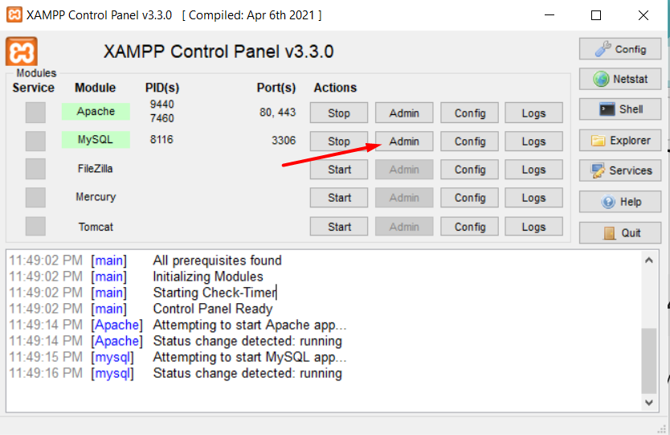Screen dimensions: 670x435
Task: Toggle the MySQL service checkbox
Action: coord(35,141)
